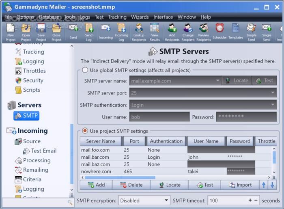Click the Incoming Log toolbar icon

coord(121,29)
